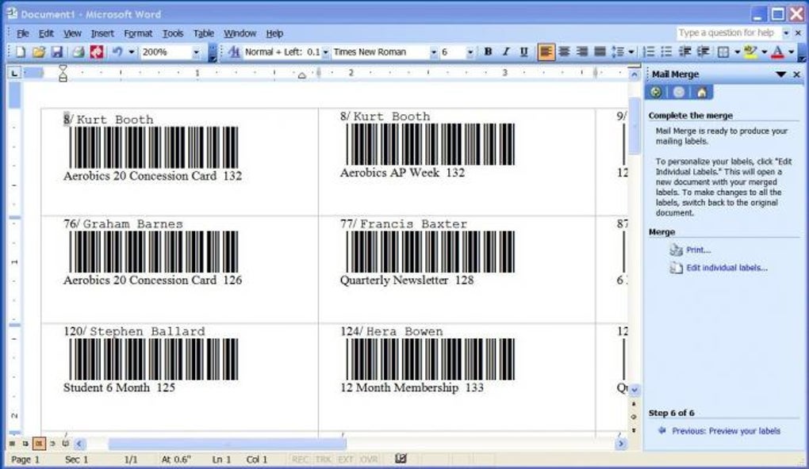Click the horizontal scrollbar right arrow
Viewport: 809px width, 469px height.
(621, 444)
